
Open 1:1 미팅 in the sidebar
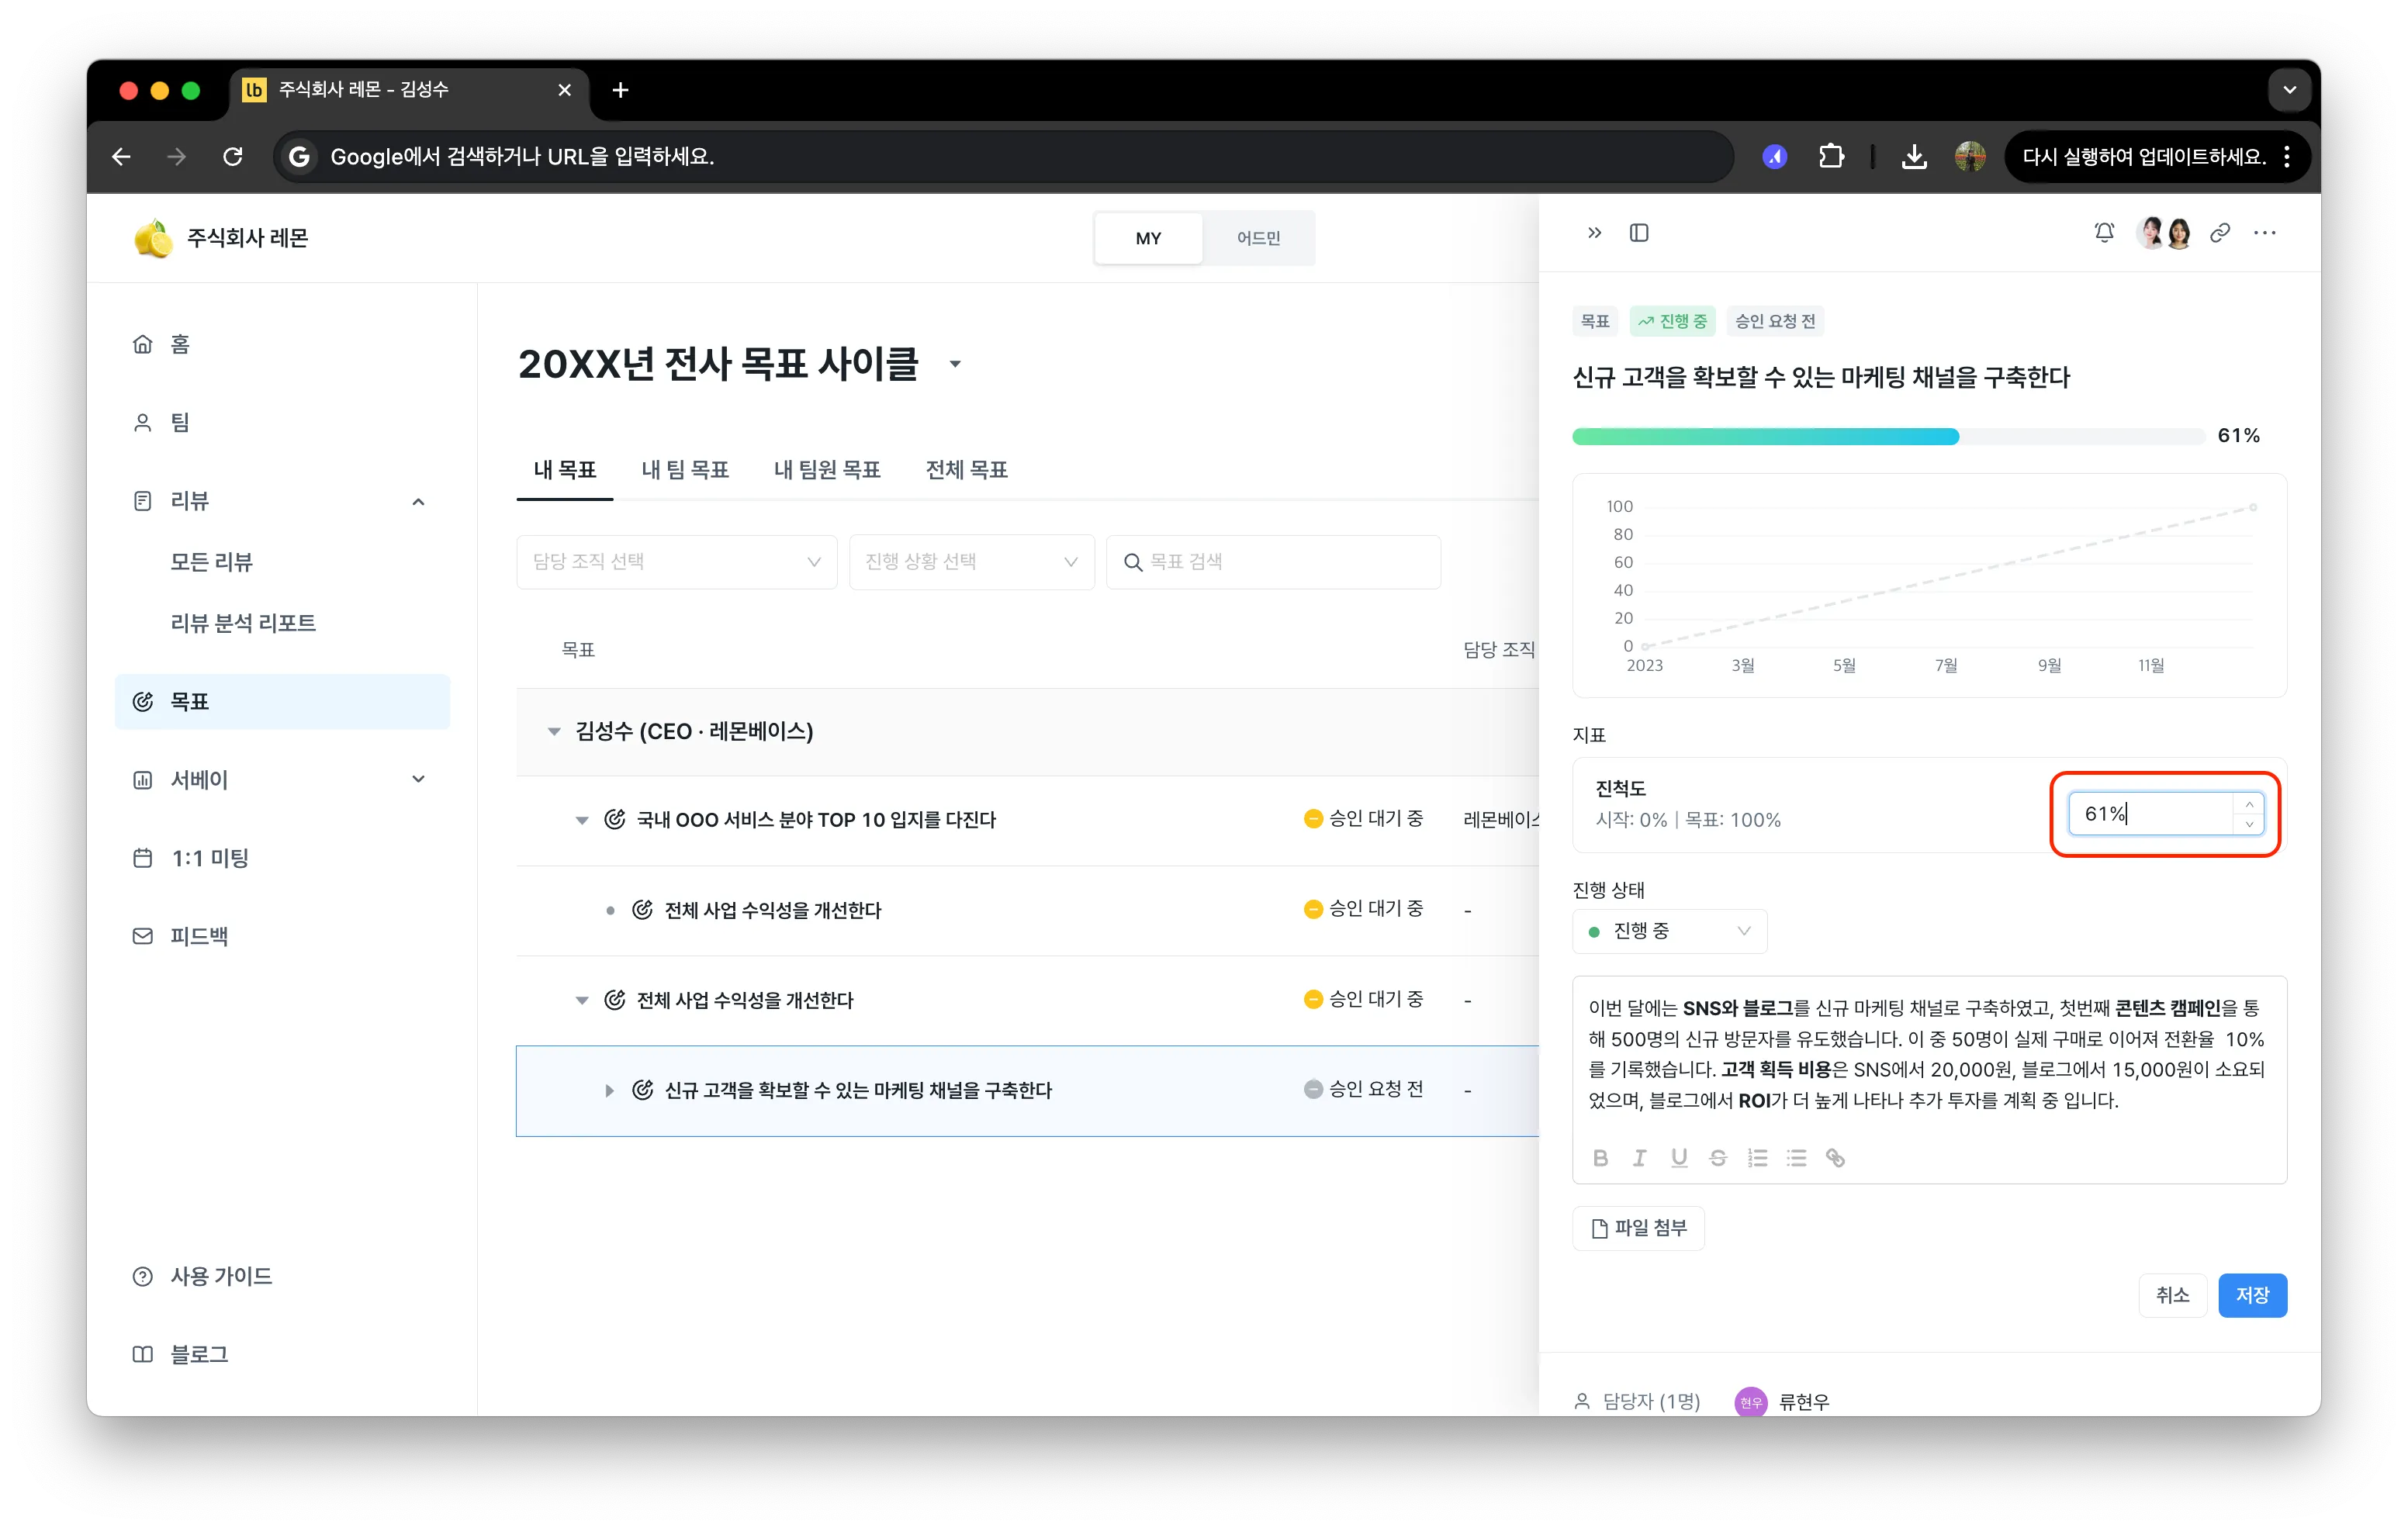click(282, 858)
